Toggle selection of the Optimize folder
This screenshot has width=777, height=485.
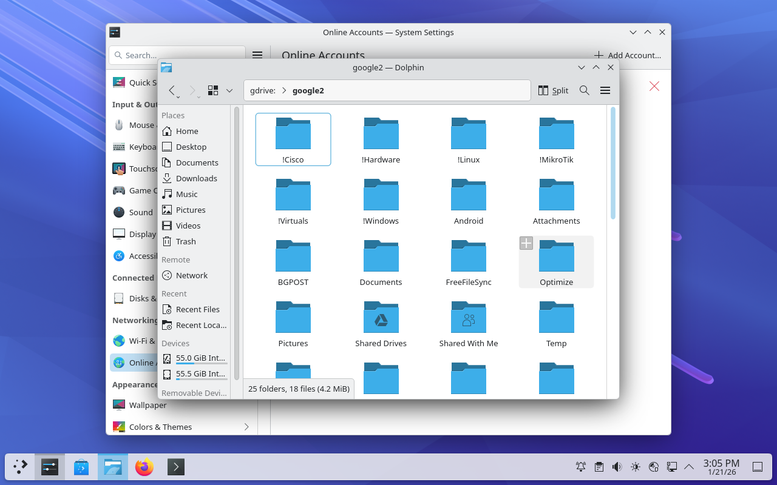(526, 243)
